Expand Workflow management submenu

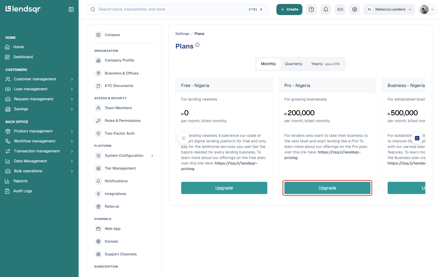pos(72,141)
